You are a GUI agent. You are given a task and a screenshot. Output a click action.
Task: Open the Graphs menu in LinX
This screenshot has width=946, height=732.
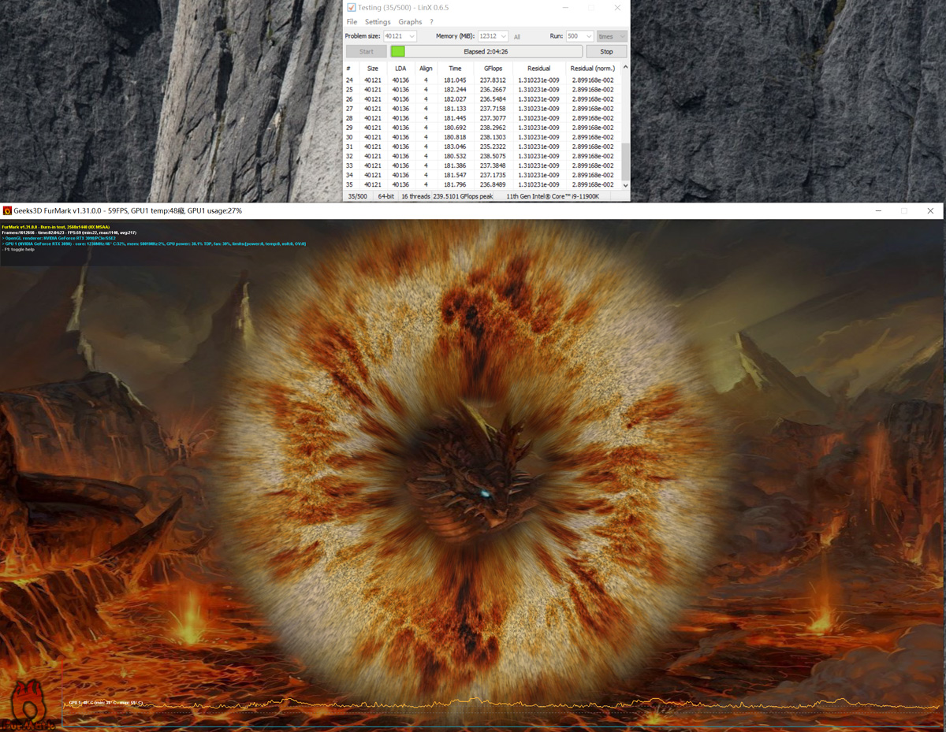(x=410, y=22)
